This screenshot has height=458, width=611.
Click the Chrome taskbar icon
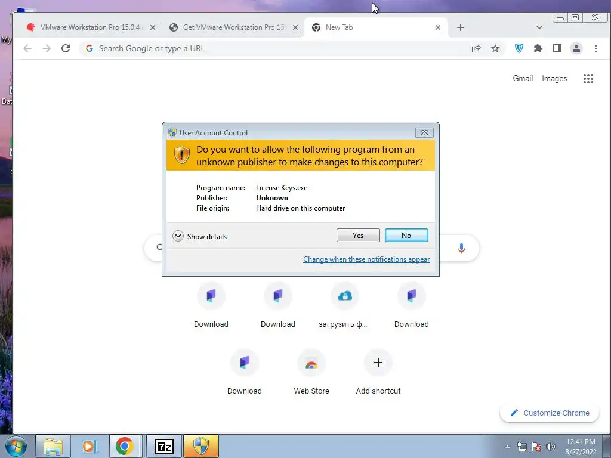click(x=125, y=446)
